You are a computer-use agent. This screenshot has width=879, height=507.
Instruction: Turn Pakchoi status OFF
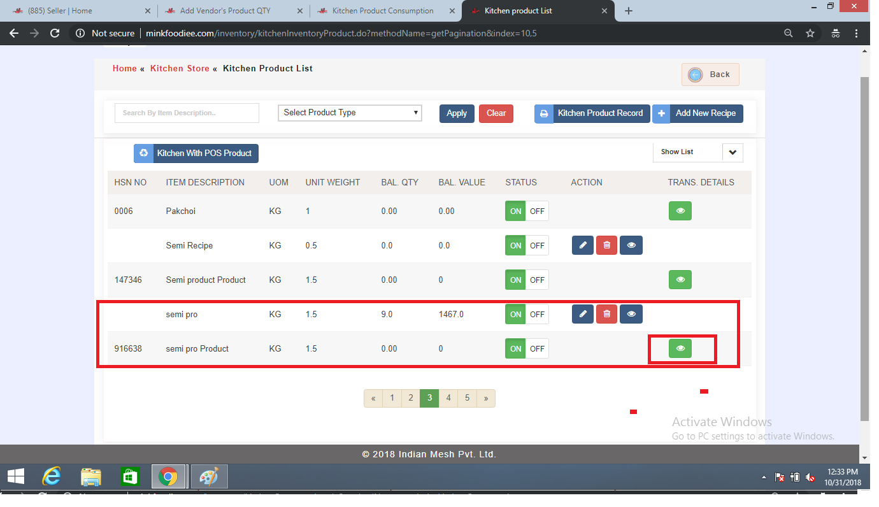[x=538, y=211]
